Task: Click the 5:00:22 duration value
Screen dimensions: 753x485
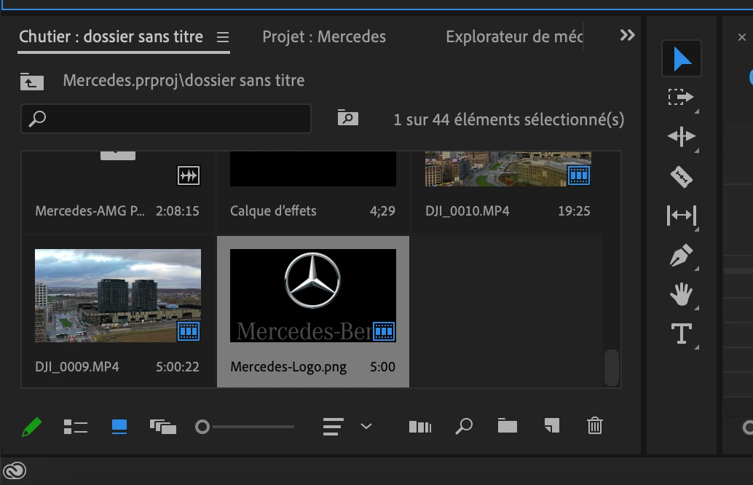Action: point(177,367)
